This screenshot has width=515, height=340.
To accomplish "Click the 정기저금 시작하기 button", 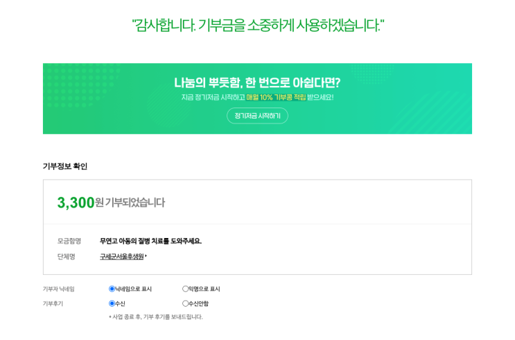I will pyautogui.click(x=257, y=116).
